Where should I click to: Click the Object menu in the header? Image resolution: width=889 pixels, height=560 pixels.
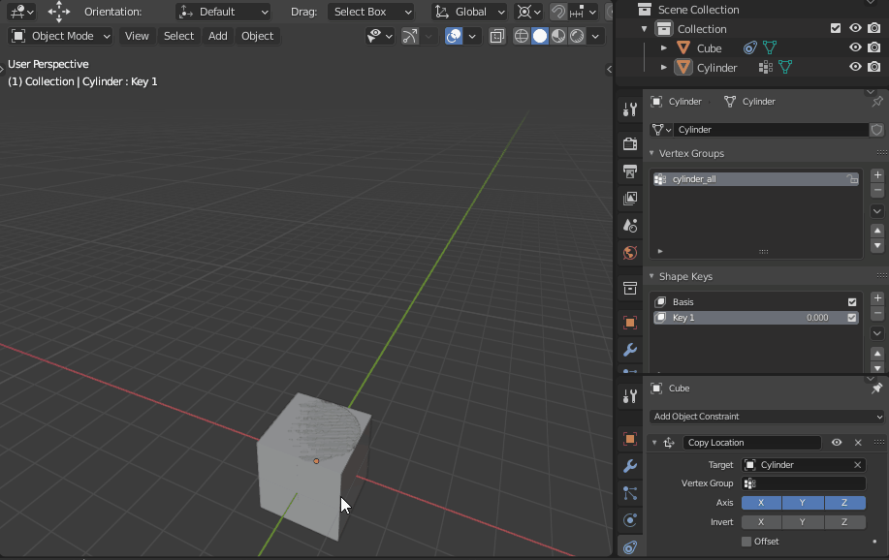(256, 36)
